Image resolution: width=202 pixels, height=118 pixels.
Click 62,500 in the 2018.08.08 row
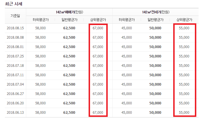pos(69,38)
